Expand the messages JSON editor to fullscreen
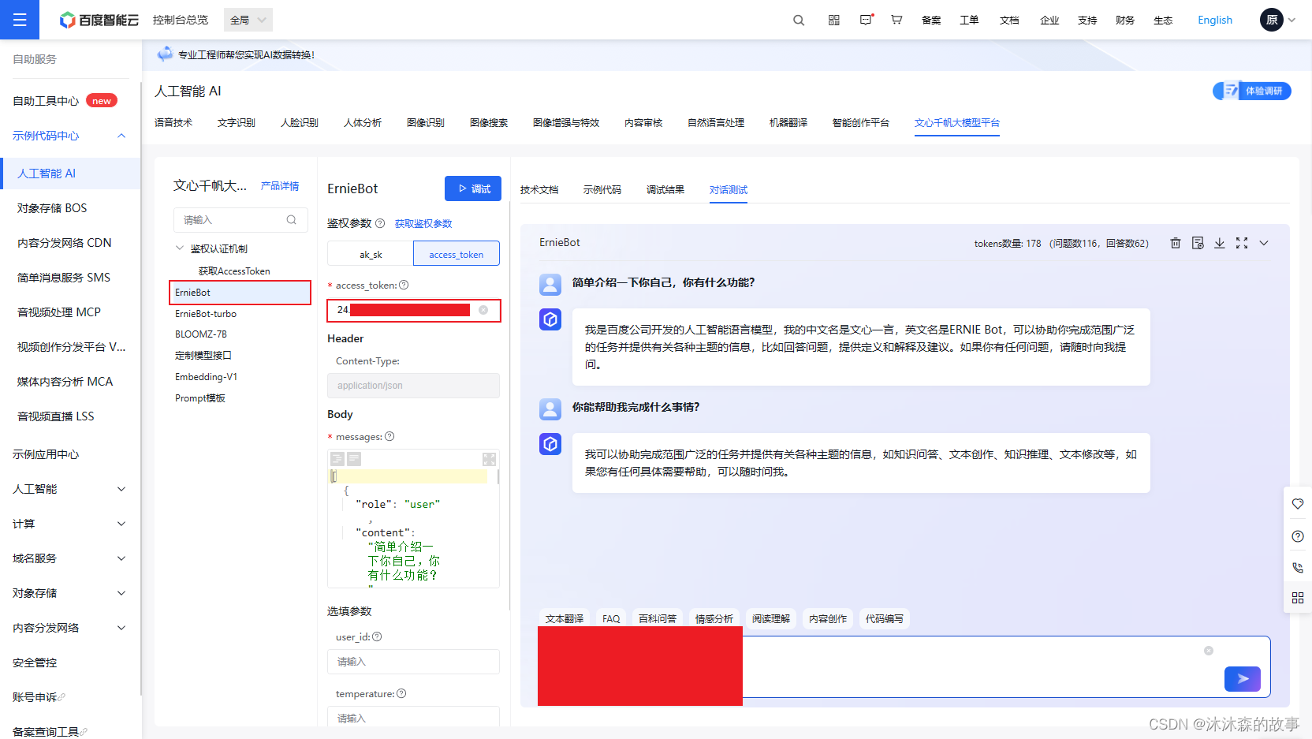The height and width of the screenshot is (739, 1312). pos(489,459)
